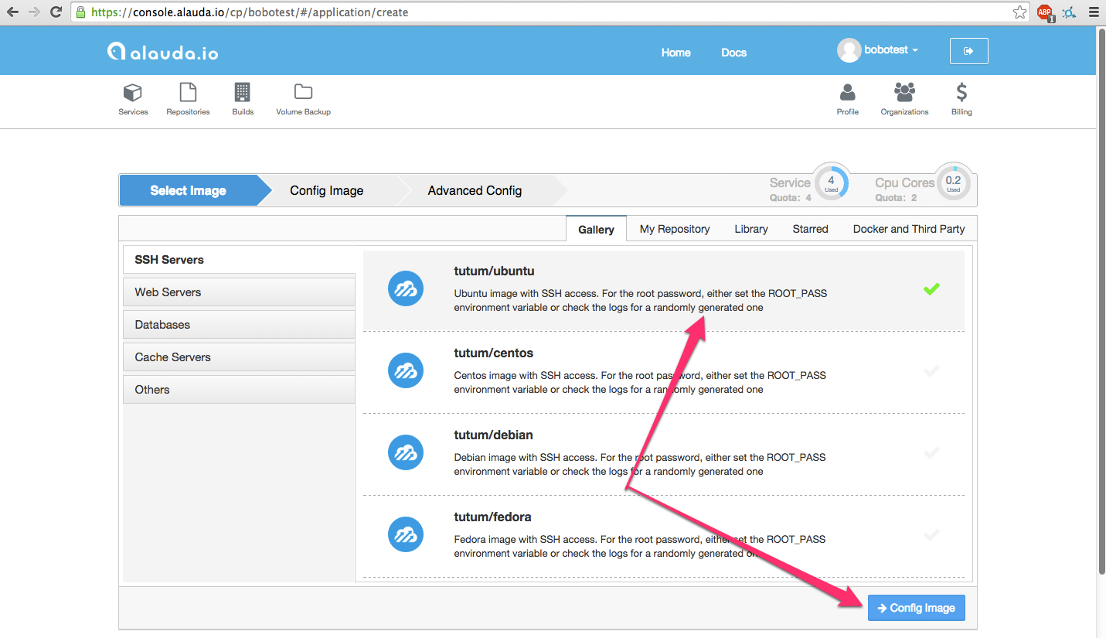Click the tutum/fedora title text
Screen dimensions: 1106x638
tap(492, 517)
